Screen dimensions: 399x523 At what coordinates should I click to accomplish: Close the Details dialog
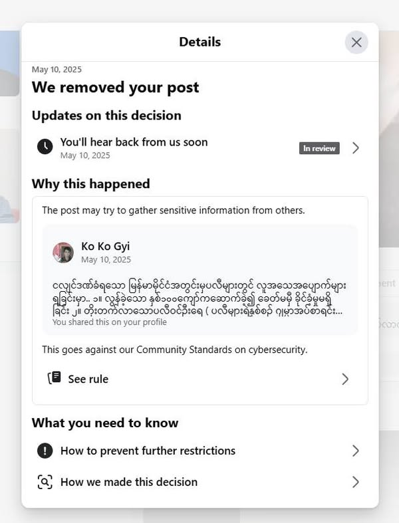coord(356,43)
